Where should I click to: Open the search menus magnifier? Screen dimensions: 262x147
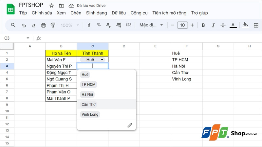(13, 25)
